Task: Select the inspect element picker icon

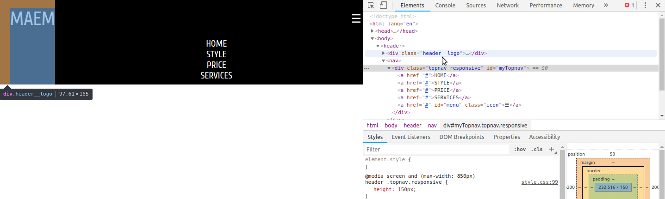Action: [x=371, y=6]
